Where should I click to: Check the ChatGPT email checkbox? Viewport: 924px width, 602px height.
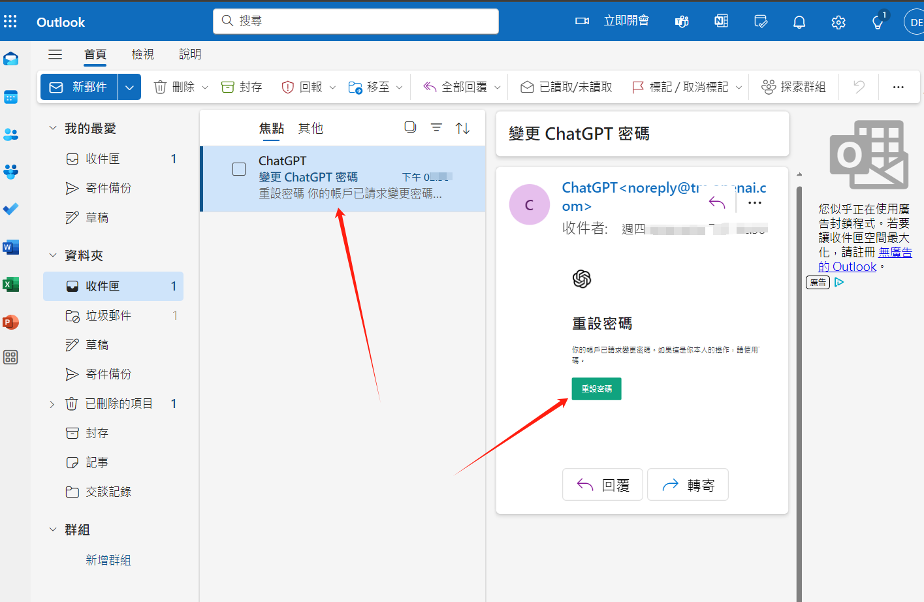(x=239, y=169)
